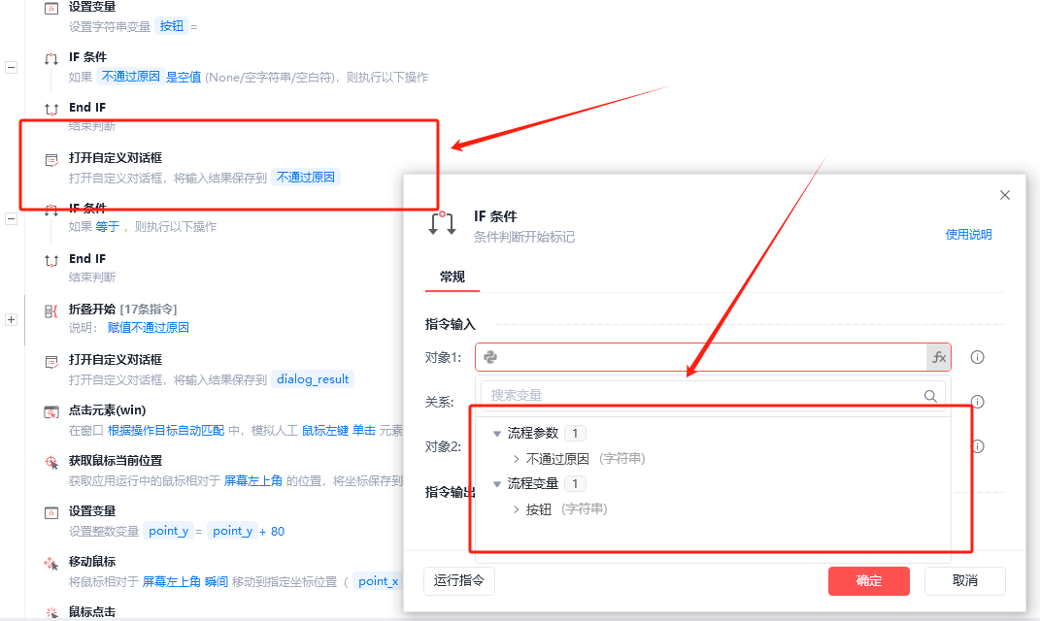
Task: Switch to the 常规 tab
Action: pyautogui.click(x=453, y=277)
